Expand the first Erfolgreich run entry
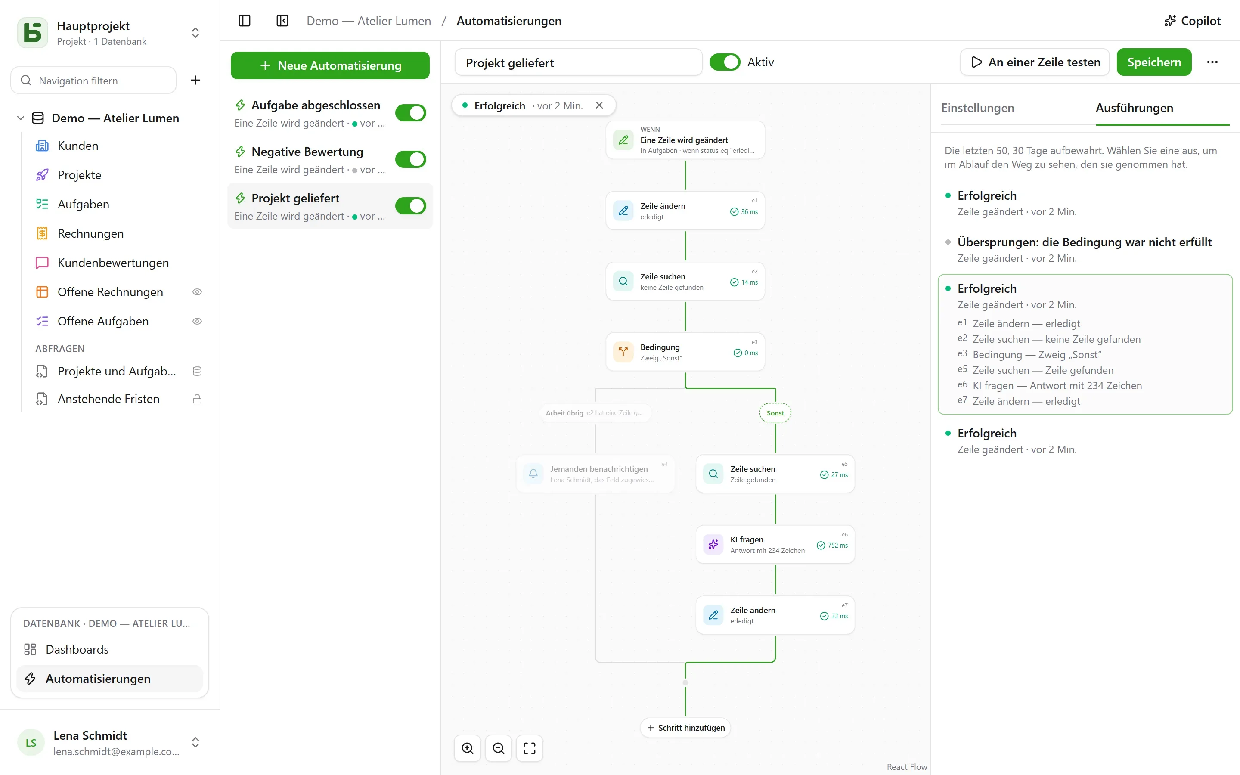1240x775 pixels. tap(1085, 203)
